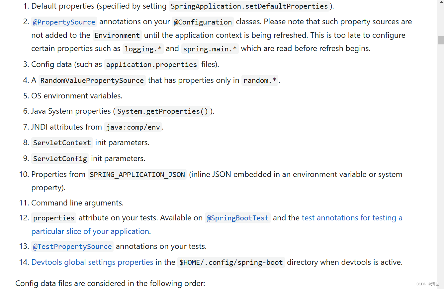
Task: Click the java:comp/env code text
Action: point(133,127)
